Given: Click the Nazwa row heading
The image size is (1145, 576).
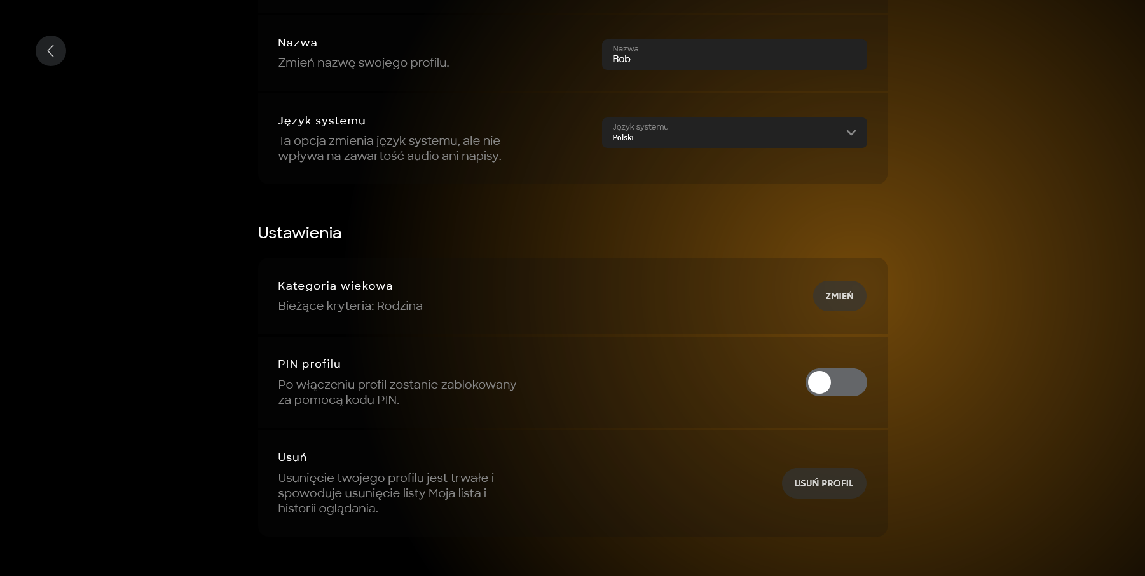Looking at the screenshot, I should tap(298, 43).
